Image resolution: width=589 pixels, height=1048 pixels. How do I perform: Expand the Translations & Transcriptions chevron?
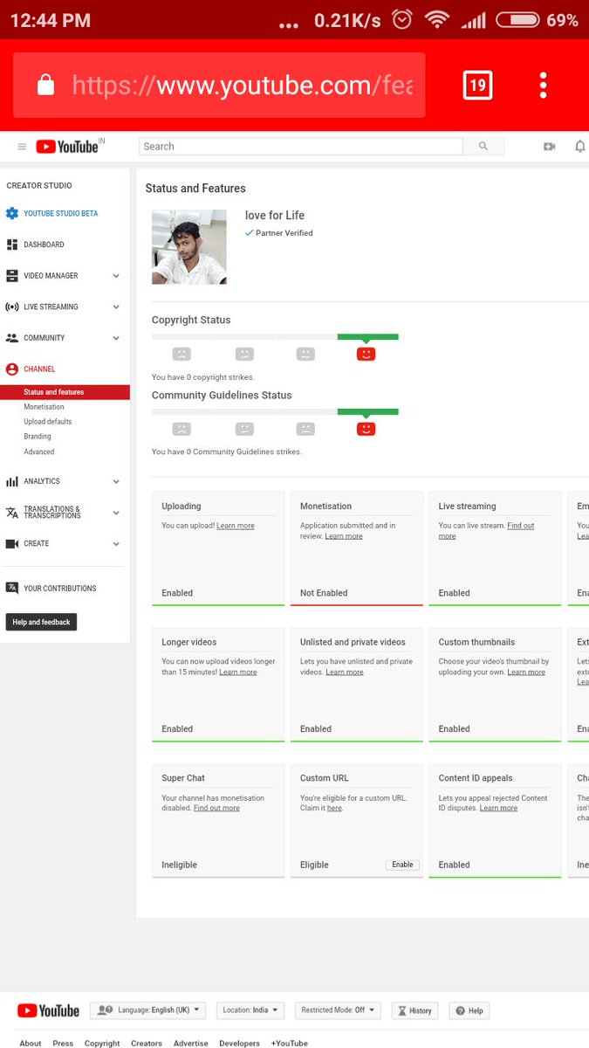(x=116, y=513)
